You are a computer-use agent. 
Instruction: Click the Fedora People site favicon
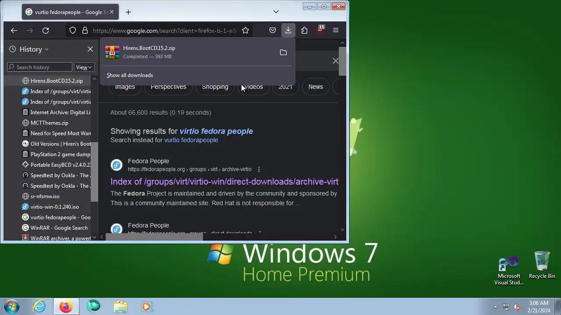point(116,165)
